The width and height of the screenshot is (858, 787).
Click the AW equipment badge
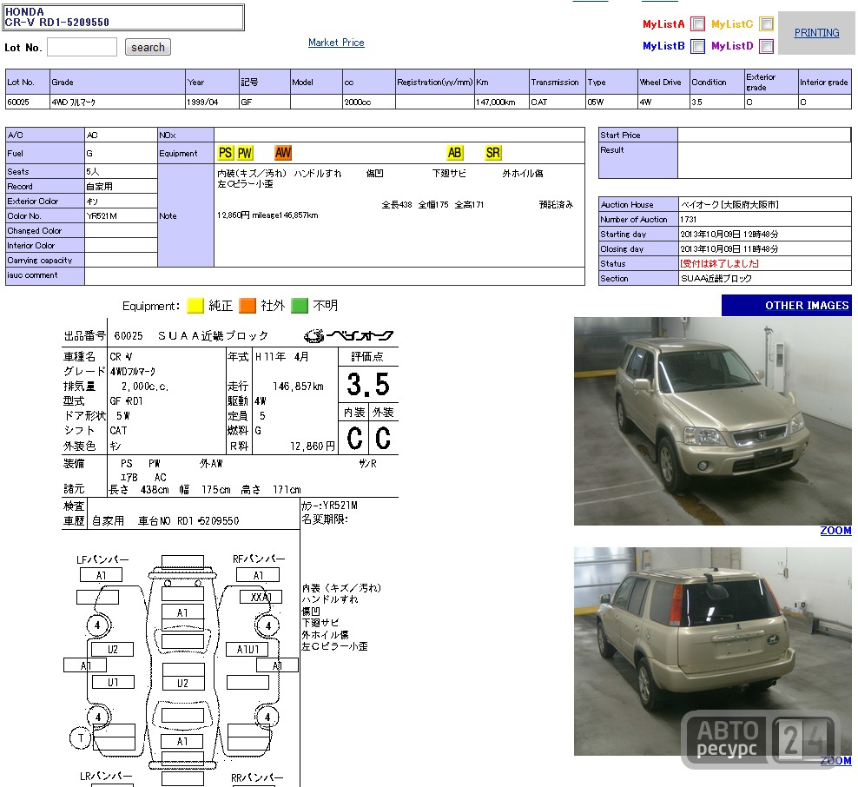click(283, 153)
